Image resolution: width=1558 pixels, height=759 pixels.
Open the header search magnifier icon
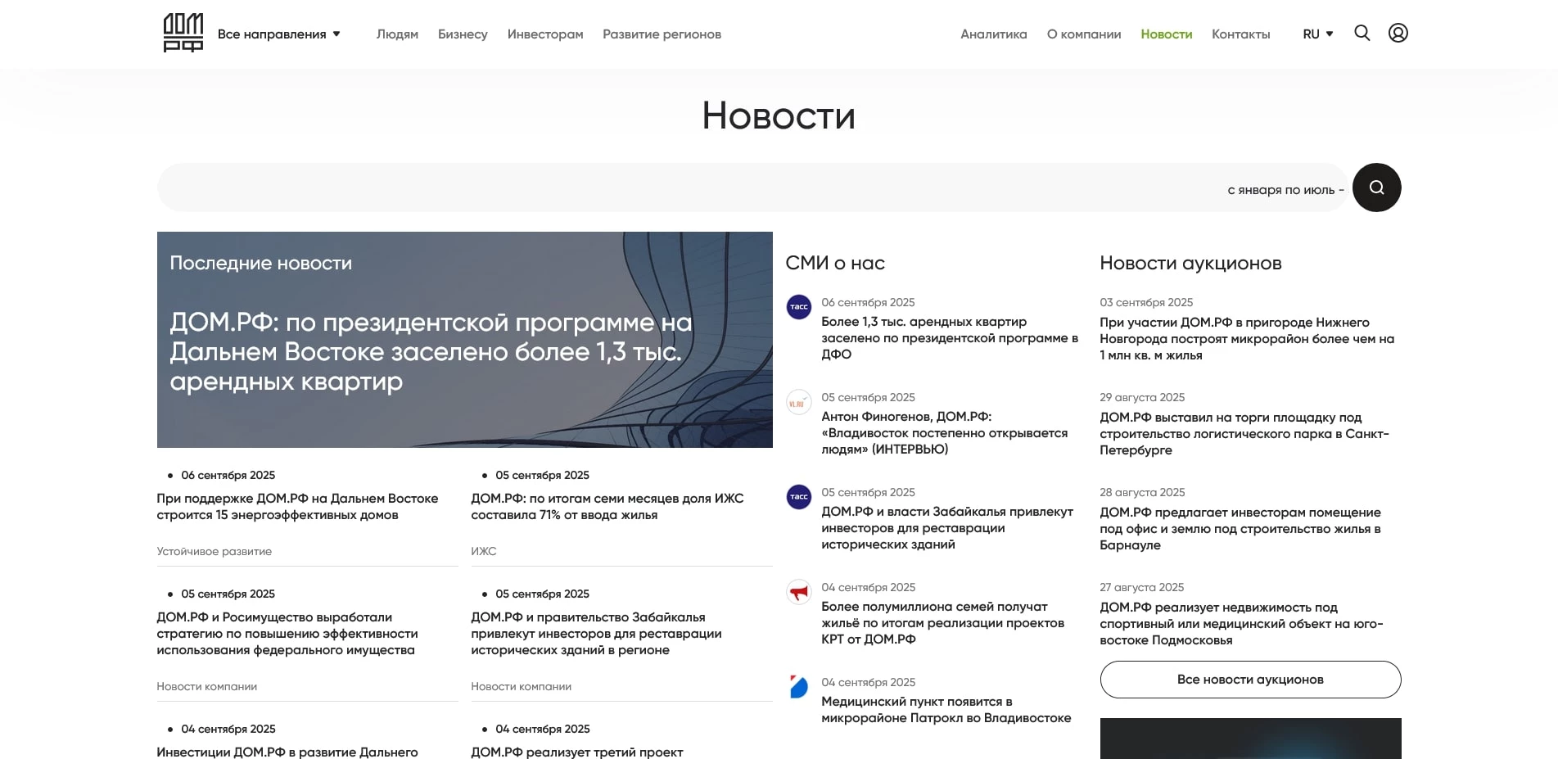pyautogui.click(x=1362, y=34)
